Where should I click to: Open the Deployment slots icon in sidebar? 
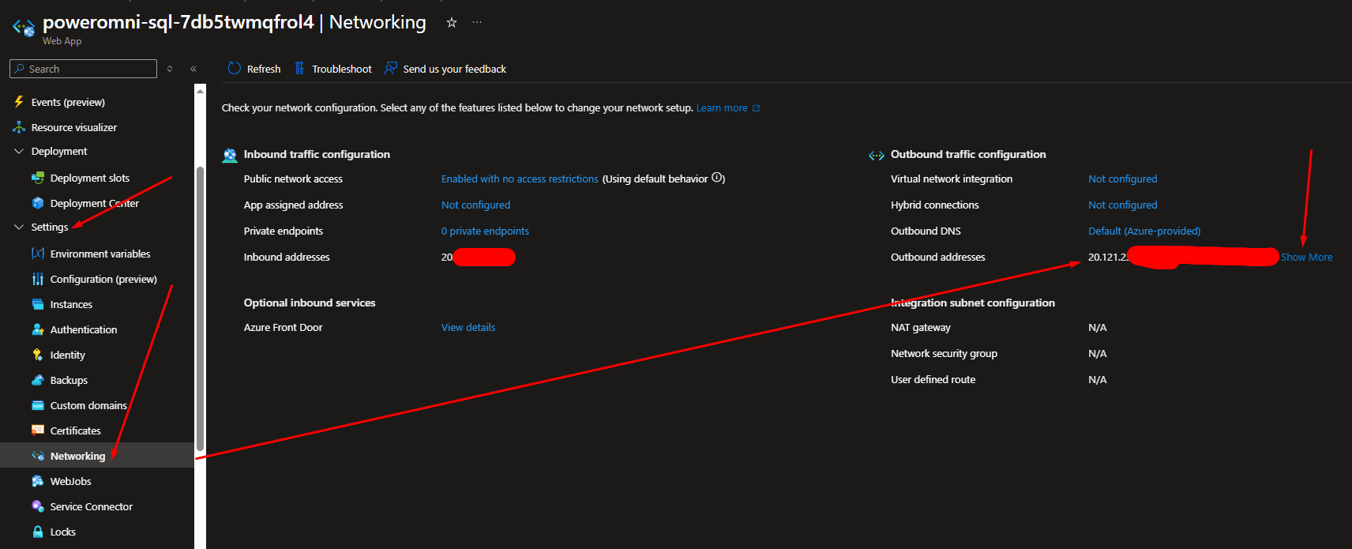point(38,178)
